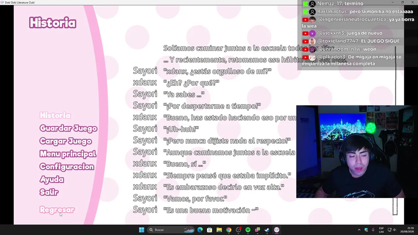Launch Microsoft Edge from the taskbar
The height and width of the screenshot is (235, 418).
200,230
